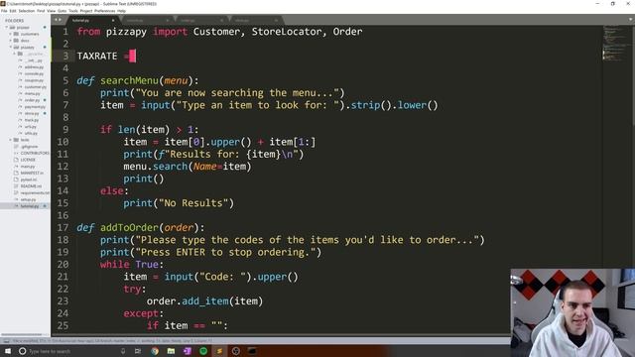Open urls.py in the sidebar
The image size is (635, 357).
point(32,127)
